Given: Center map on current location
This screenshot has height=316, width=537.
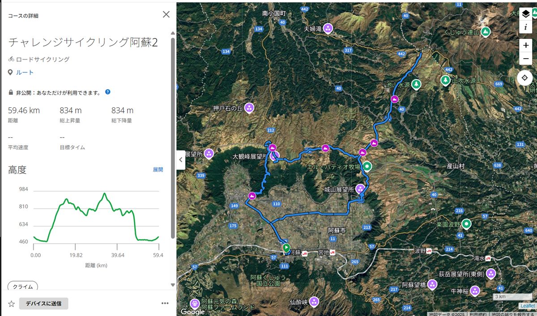Looking at the screenshot, I should pyautogui.click(x=525, y=78).
